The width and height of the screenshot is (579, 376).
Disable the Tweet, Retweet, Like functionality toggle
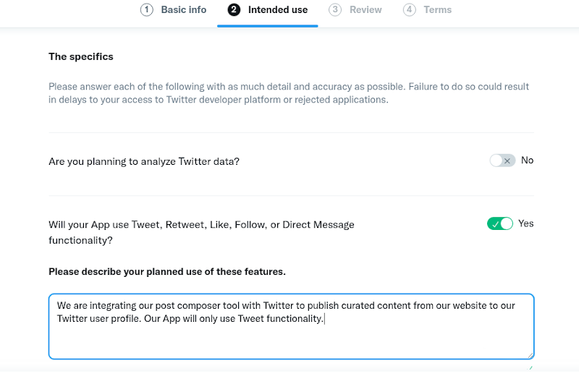[500, 223]
